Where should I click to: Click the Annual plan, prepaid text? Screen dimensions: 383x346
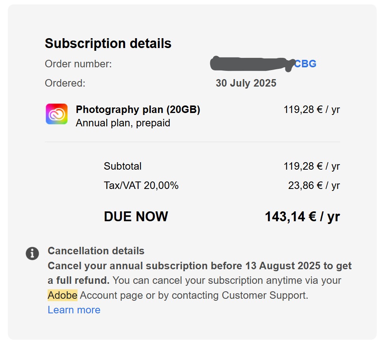tap(123, 123)
